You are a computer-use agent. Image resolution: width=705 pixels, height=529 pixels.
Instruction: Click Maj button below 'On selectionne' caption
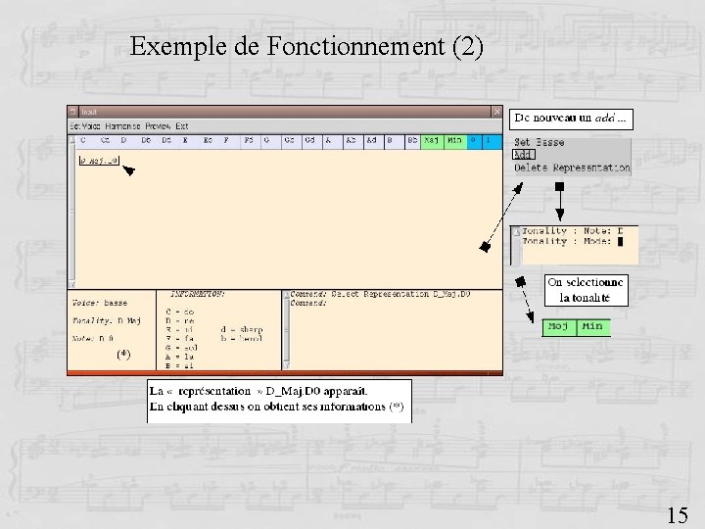[559, 327]
